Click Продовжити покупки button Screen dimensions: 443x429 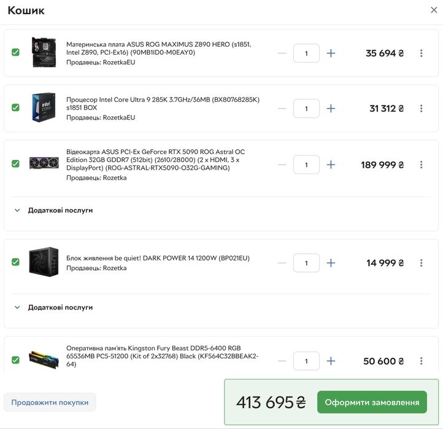click(x=50, y=403)
